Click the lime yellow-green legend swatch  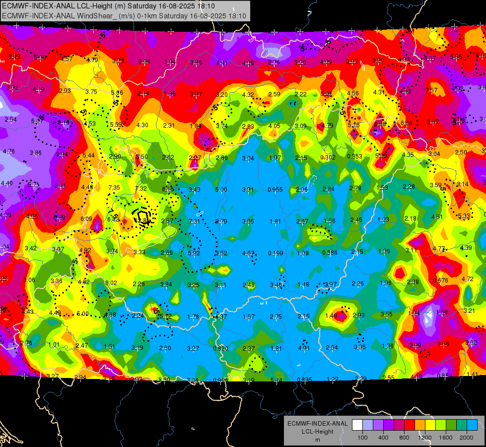click(x=441, y=425)
